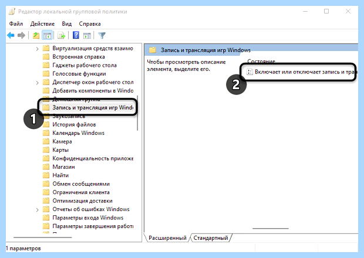Select Гаджеты рабочего стола tree item
Viewport: 364px width, 258px height.
click(x=85, y=65)
